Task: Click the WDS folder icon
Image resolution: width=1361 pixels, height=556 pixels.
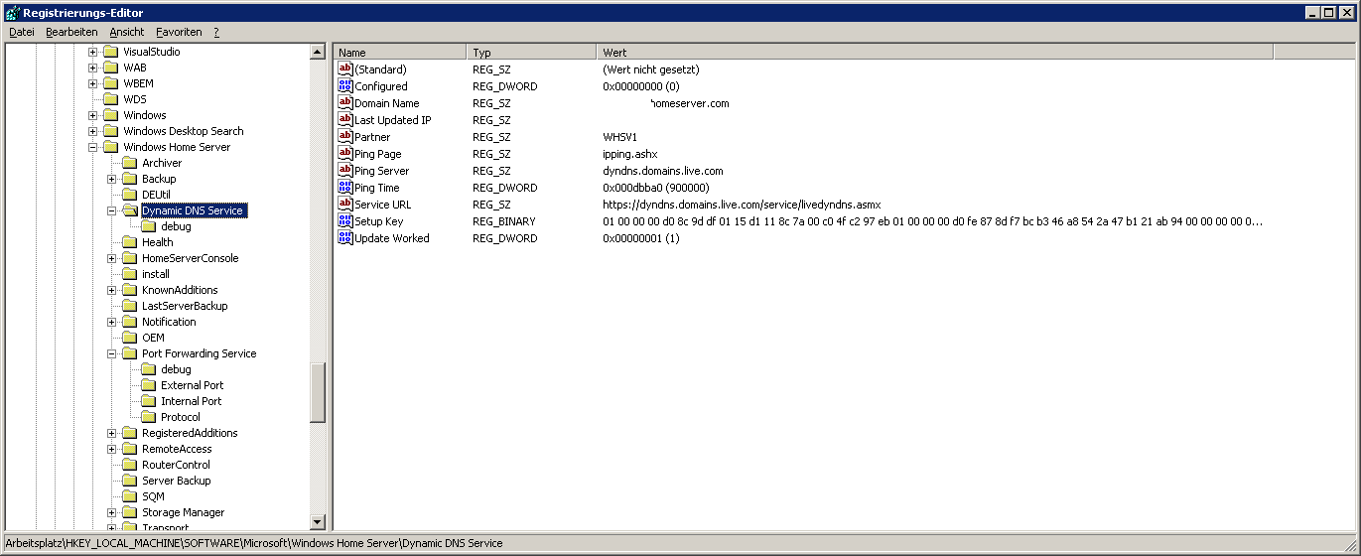Action: pos(110,99)
